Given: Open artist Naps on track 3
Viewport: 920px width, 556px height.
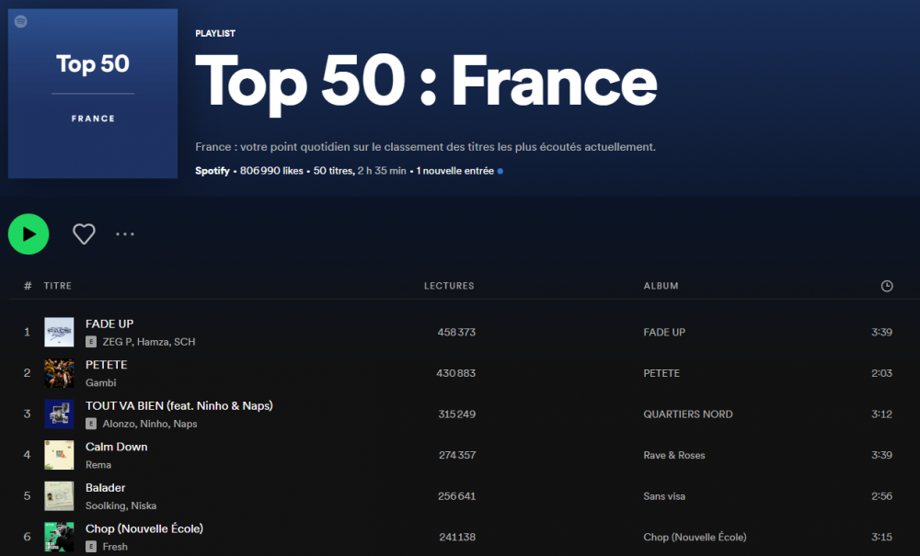Looking at the screenshot, I should (x=185, y=424).
